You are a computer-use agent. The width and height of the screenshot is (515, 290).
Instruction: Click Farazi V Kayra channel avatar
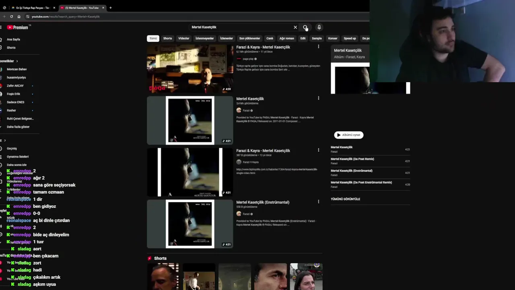[x=239, y=162]
